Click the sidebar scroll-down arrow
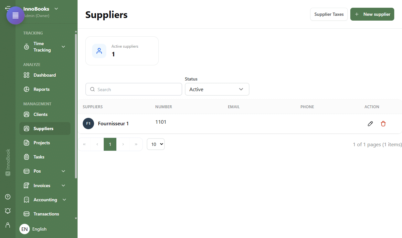Viewport: 402px width, 238px height. tap(76, 218)
